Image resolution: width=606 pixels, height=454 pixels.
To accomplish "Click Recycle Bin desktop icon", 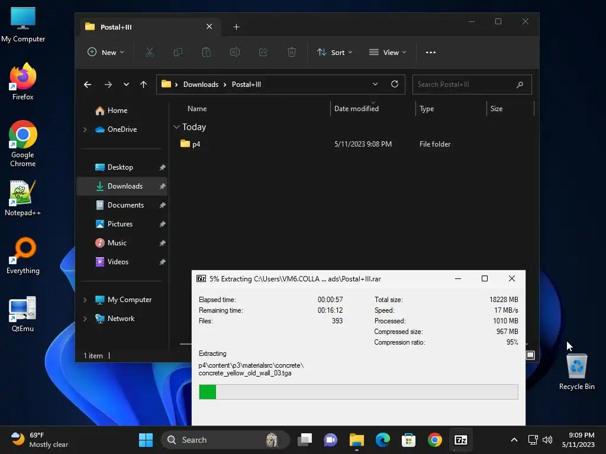I will click(576, 372).
